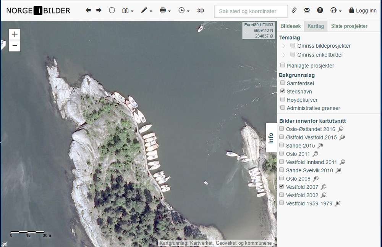Go back with the left arrow icon

88,10
